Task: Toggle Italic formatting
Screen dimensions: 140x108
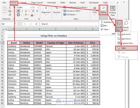Action: (x=22, y=11)
